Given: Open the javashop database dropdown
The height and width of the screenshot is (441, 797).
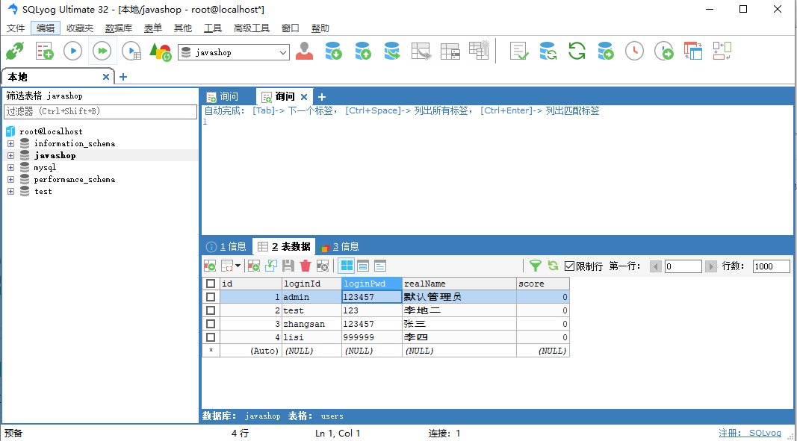Looking at the screenshot, I should (284, 52).
